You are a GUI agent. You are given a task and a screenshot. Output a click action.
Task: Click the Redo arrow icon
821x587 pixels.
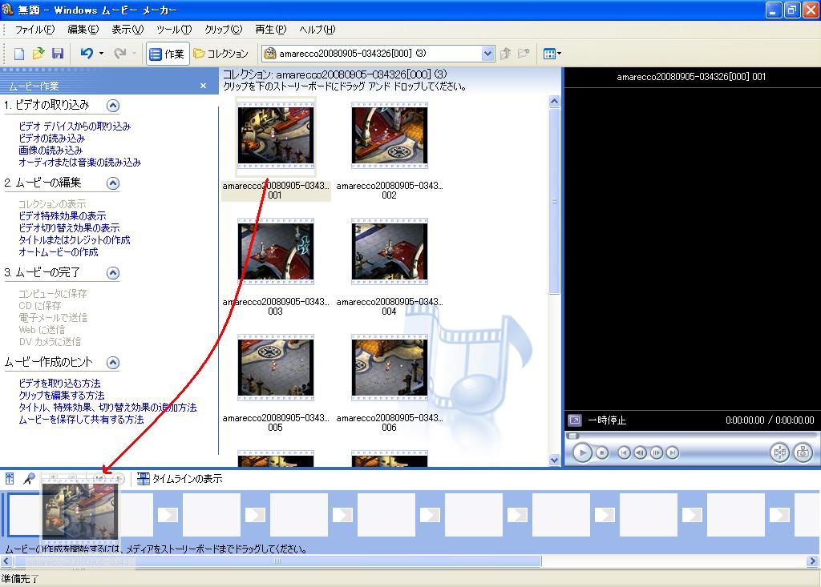(x=120, y=54)
